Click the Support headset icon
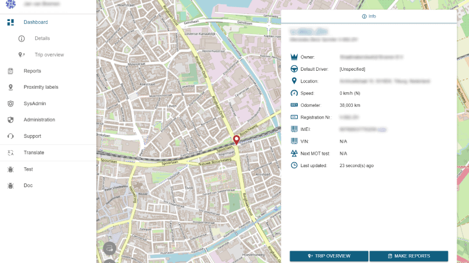This screenshot has width=469, height=263. (11, 136)
